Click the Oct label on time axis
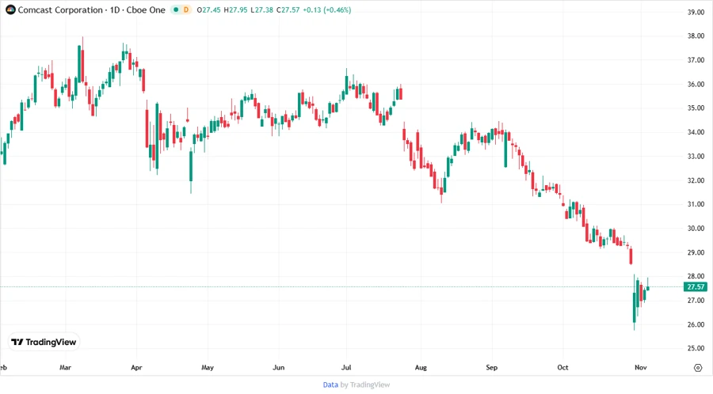This screenshot has height=394, width=713. (x=562, y=367)
